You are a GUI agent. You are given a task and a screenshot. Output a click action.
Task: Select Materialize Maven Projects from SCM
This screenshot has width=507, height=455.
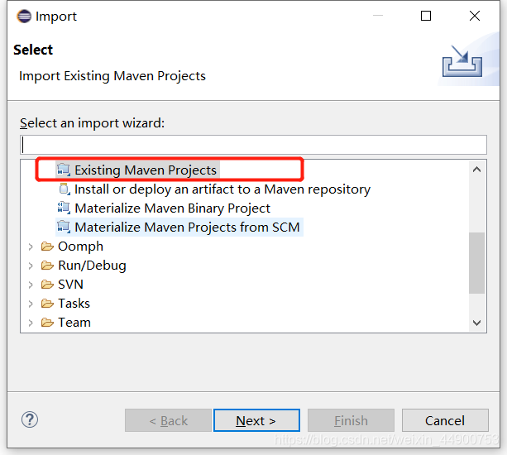pos(187,227)
